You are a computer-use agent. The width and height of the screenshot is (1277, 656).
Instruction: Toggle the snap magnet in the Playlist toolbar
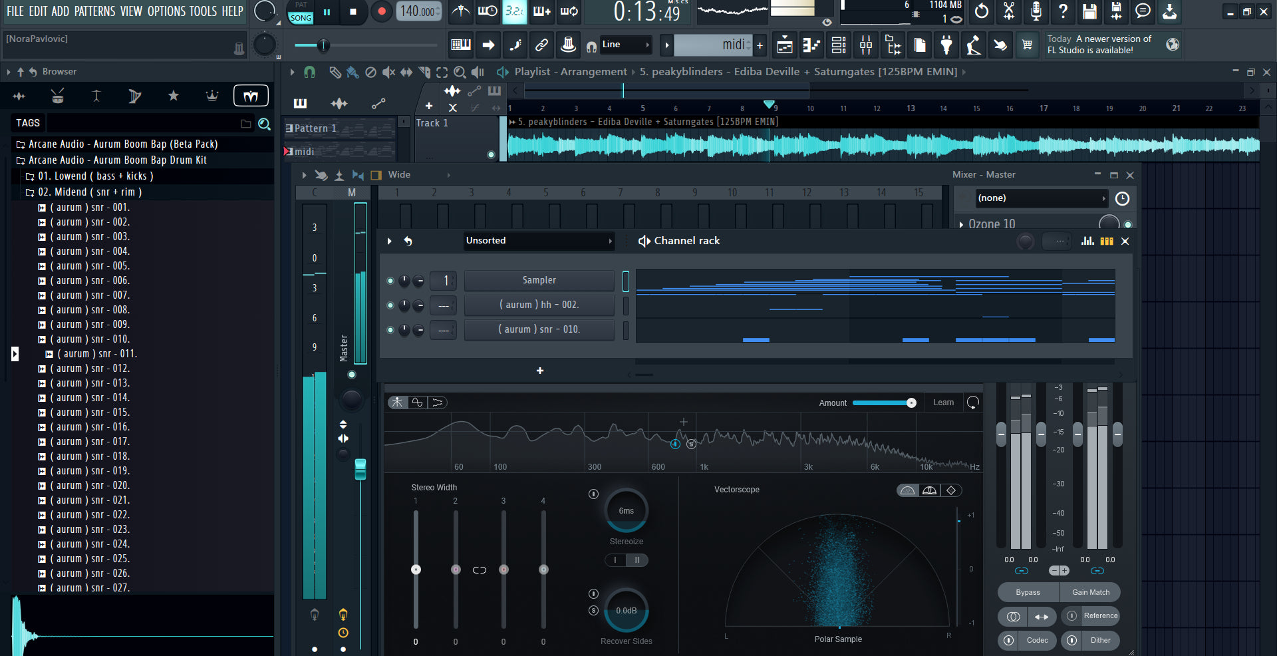tap(309, 72)
